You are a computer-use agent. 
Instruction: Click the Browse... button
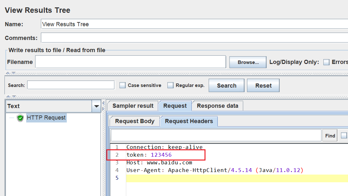coord(248,62)
